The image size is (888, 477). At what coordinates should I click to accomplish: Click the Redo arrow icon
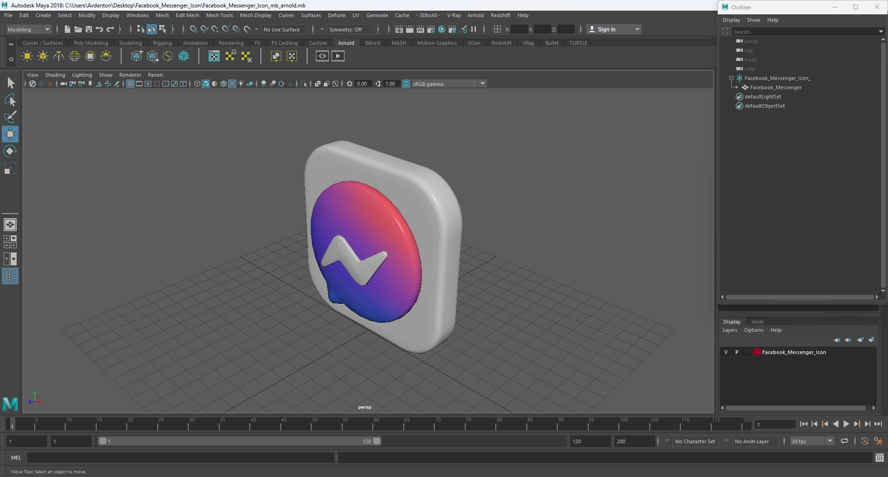click(110, 29)
